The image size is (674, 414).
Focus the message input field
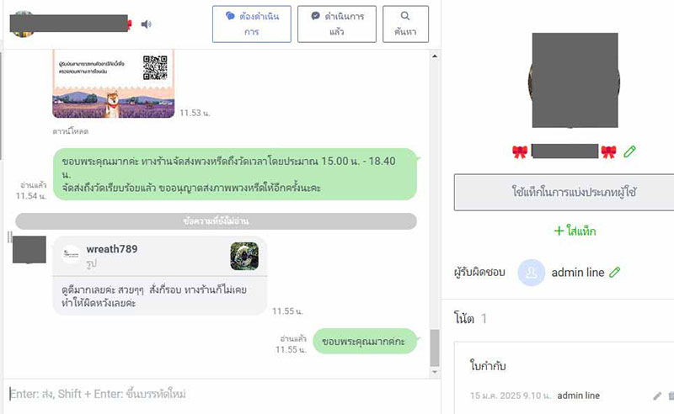(222, 394)
